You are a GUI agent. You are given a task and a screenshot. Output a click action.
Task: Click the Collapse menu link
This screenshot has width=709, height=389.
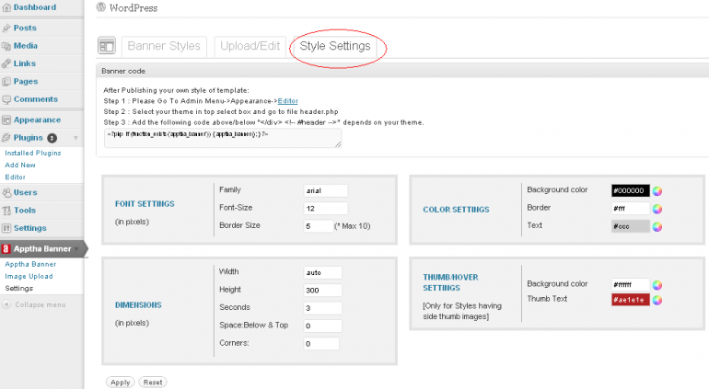click(x=41, y=305)
